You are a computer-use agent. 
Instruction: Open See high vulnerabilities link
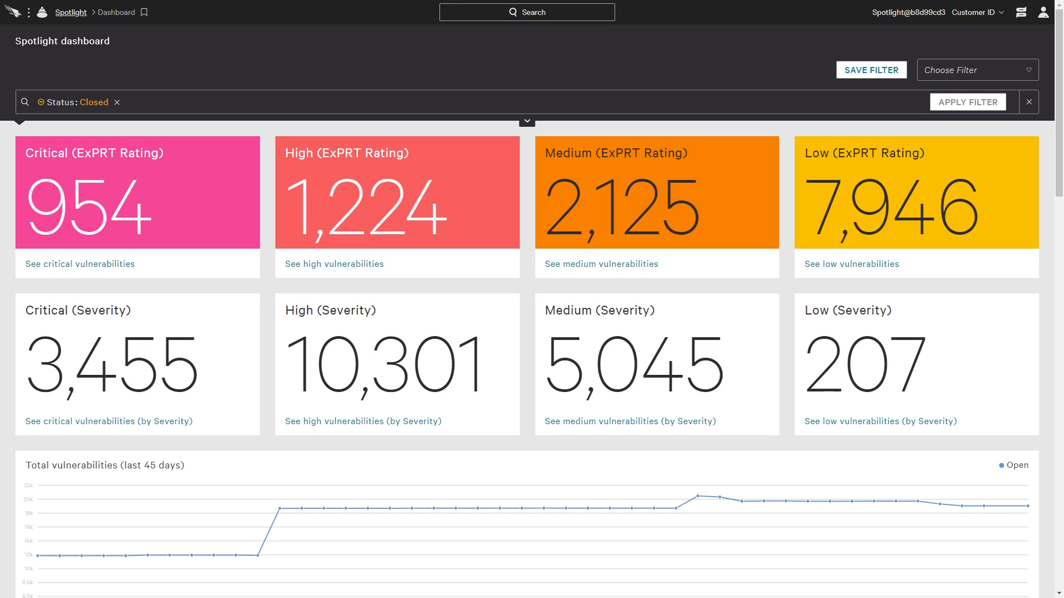point(334,264)
